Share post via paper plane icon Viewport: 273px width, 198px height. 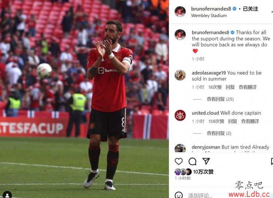click(x=206, y=161)
